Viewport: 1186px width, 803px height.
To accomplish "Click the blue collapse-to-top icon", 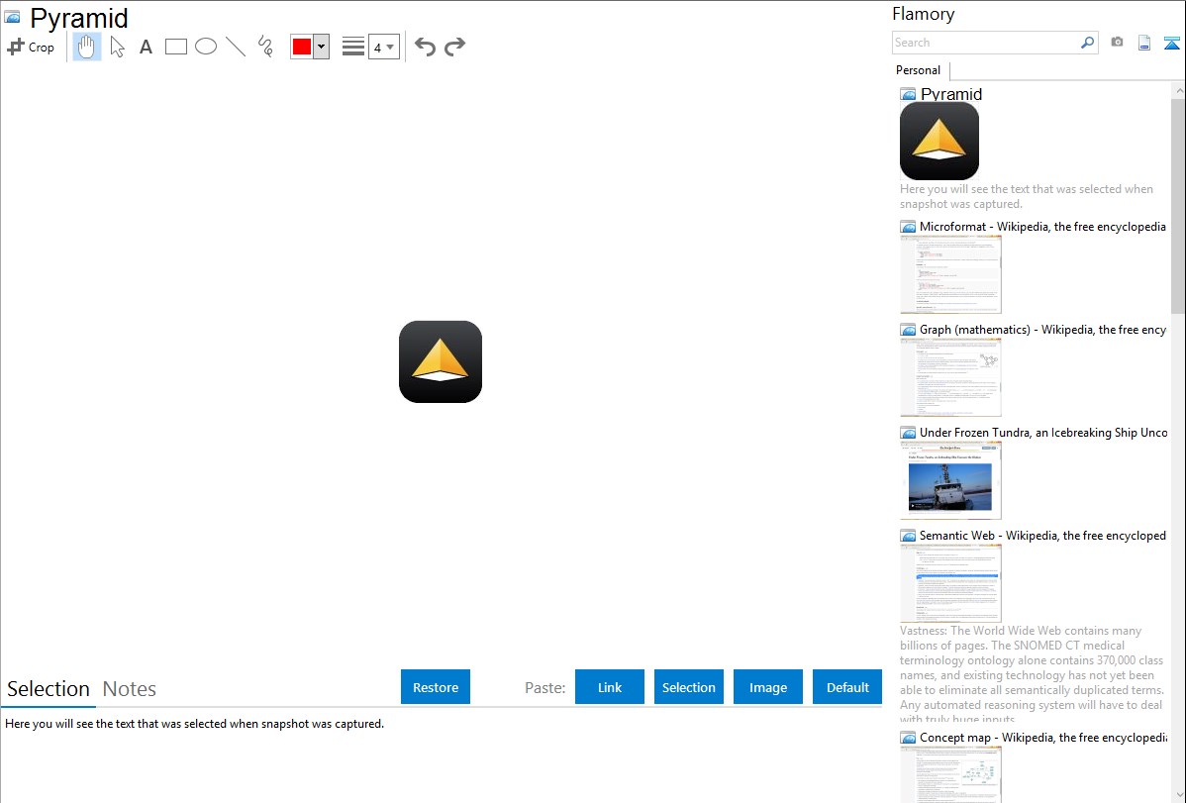I will (x=1171, y=43).
